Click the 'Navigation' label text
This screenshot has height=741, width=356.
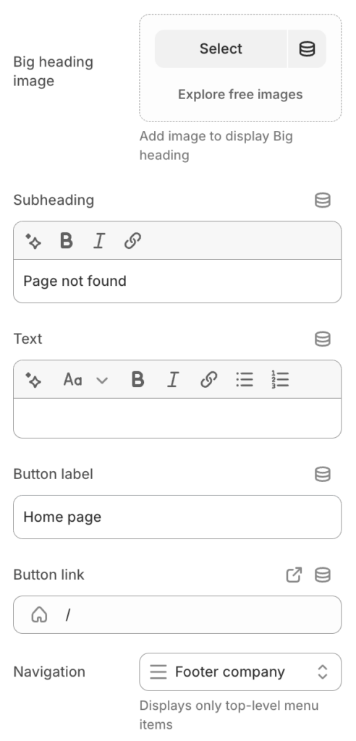49,672
